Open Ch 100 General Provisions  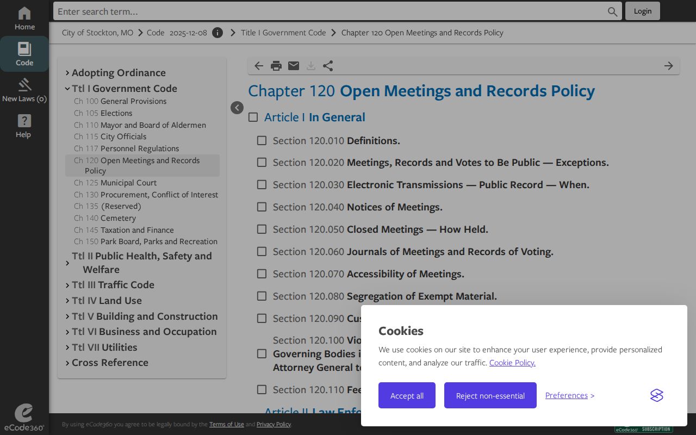tap(120, 101)
